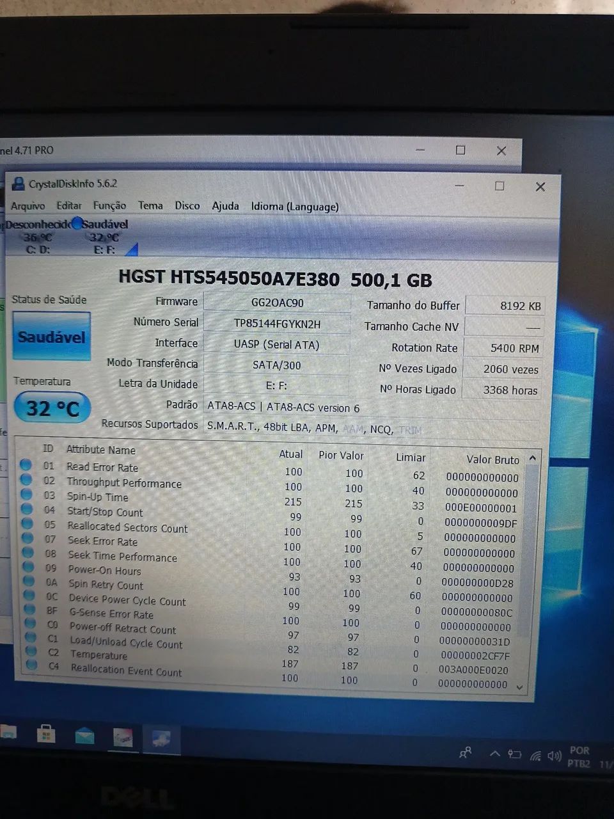Open the Função menu
The width and height of the screenshot is (614, 819).
click(109, 205)
